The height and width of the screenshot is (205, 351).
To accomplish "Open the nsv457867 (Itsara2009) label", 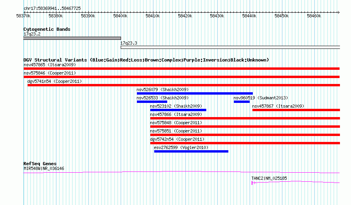I will pyautogui.click(x=278, y=106).
